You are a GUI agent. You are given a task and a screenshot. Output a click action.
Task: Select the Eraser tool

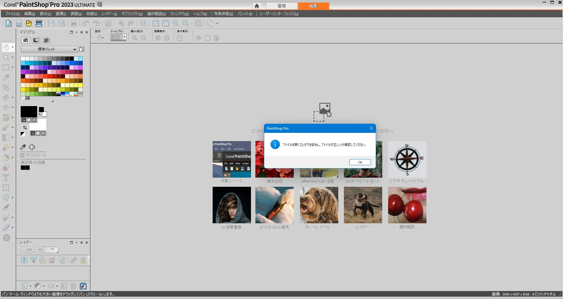6,148
